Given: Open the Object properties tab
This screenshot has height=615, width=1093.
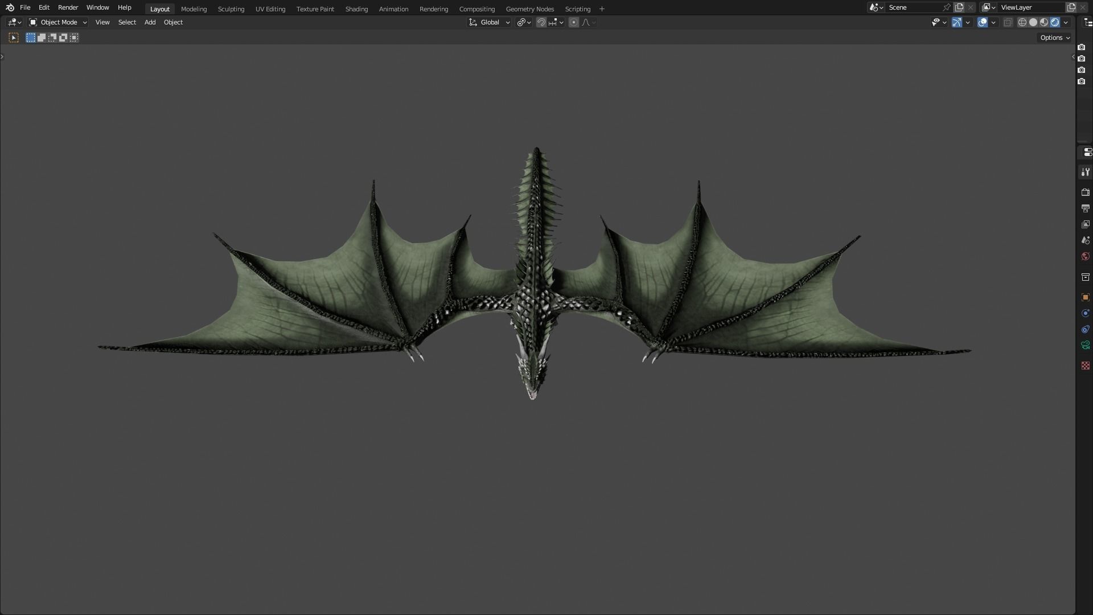Looking at the screenshot, I should click(x=1085, y=297).
